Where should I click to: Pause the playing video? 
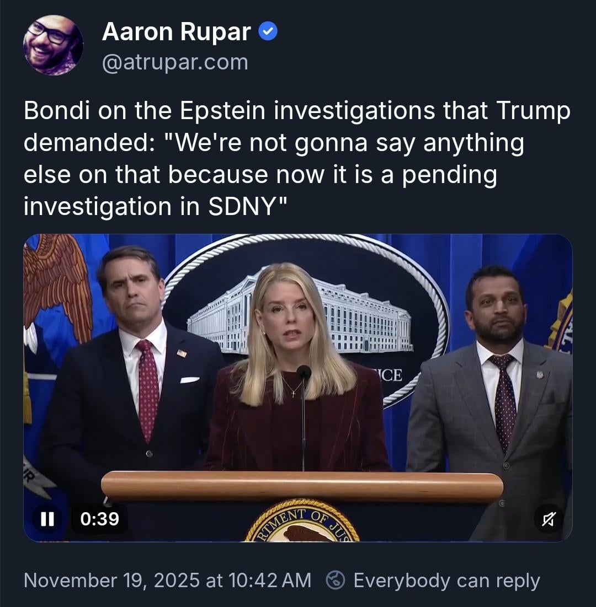pos(47,519)
